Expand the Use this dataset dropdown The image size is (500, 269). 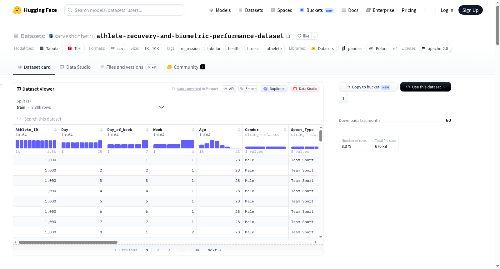click(x=425, y=87)
